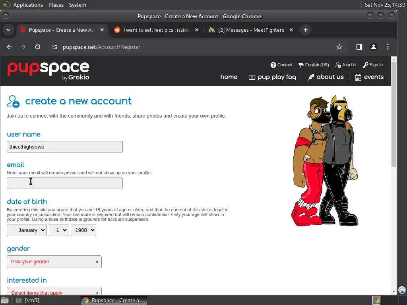Open a new browser tab
Image resolution: width=407 pixels, height=305 pixels.
(x=306, y=30)
